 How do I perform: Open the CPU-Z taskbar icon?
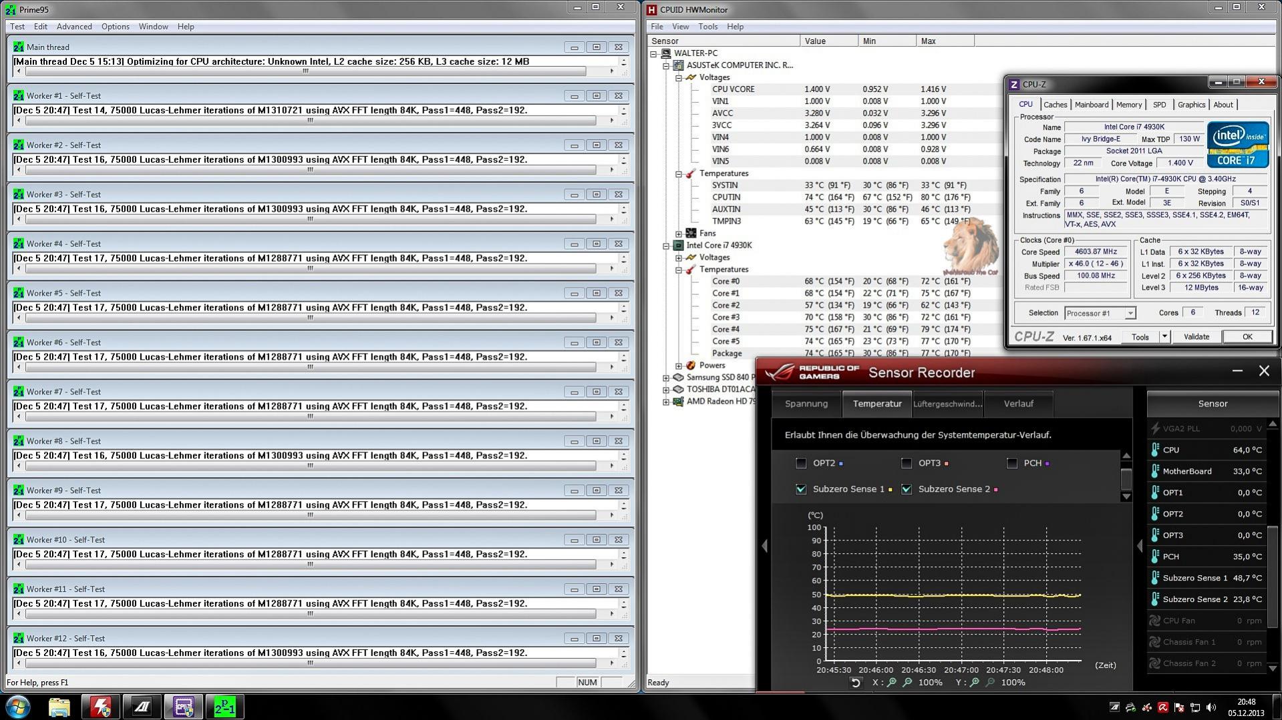183,707
